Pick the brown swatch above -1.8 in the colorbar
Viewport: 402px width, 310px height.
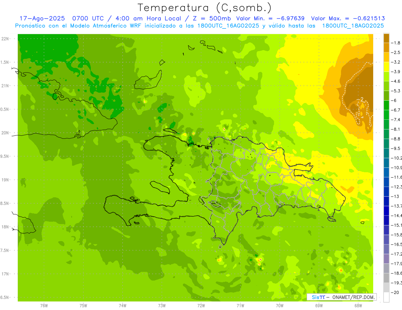tap(386, 38)
